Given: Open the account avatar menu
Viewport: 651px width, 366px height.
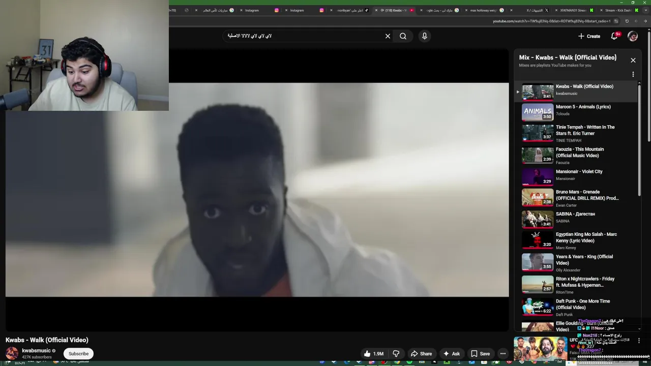Looking at the screenshot, I should 633,36.
